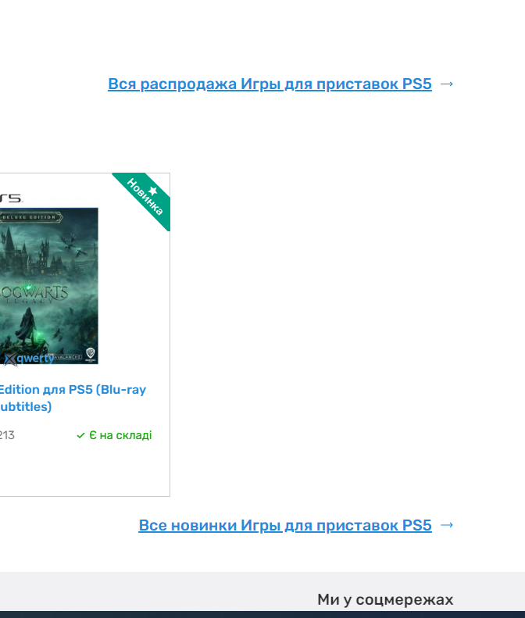Click the 'Ми у соцмережах' heading
Viewport: 525px width, 618px height.
pyautogui.click(x=385, y=599)
